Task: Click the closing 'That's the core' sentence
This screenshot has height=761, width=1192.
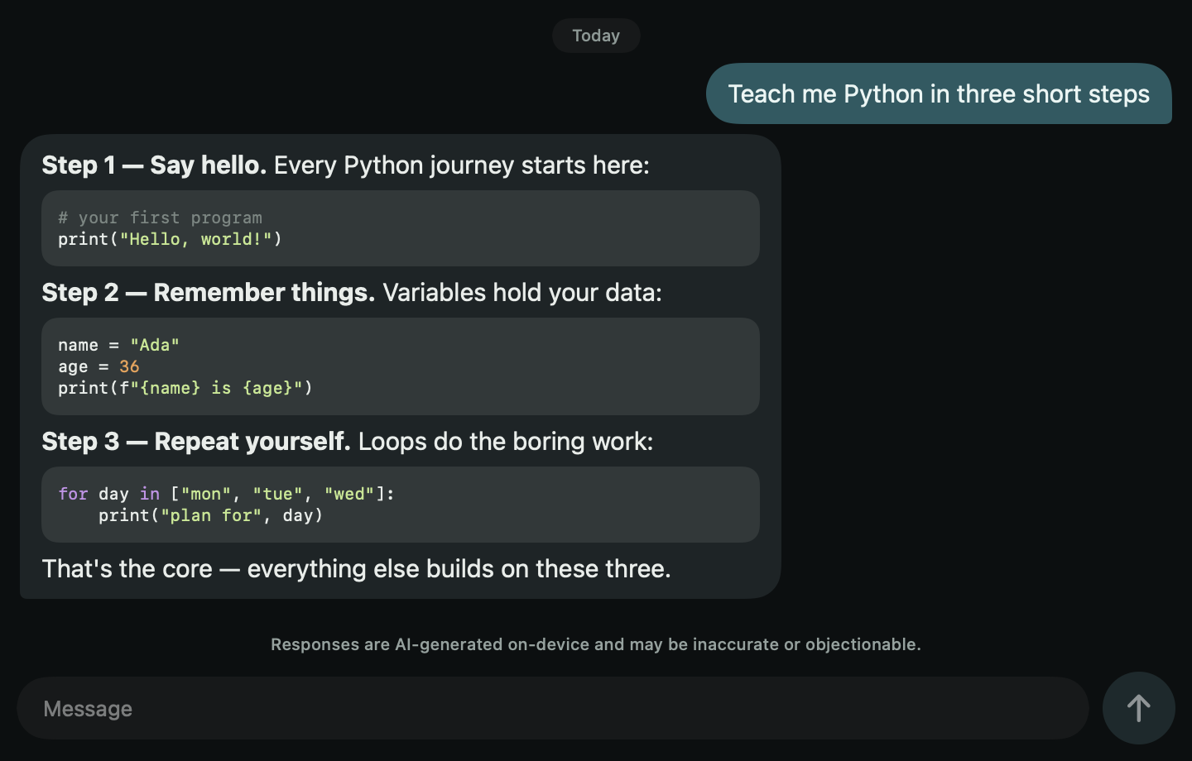Action: coord(357,569)
